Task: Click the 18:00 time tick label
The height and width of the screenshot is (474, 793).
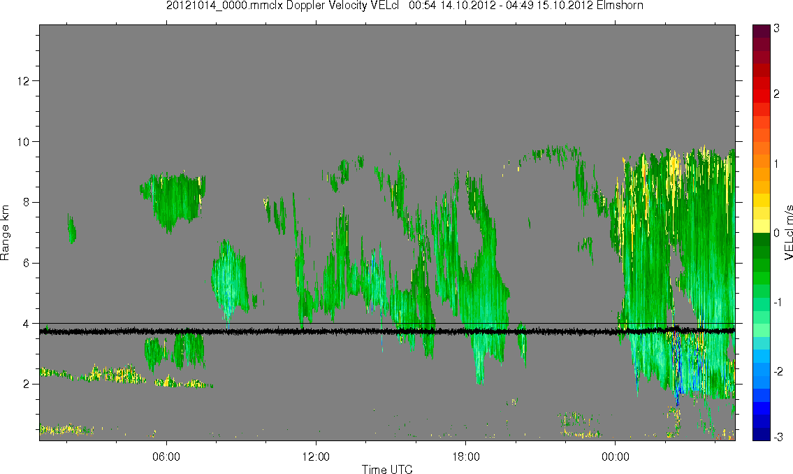Action: 465,457
